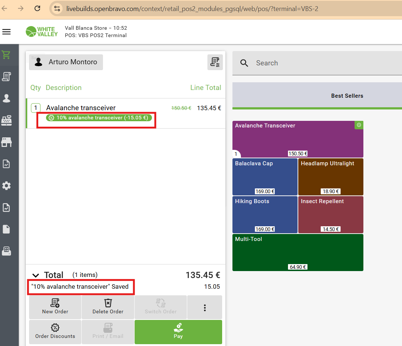
Task: Open the three-dot more actions menu
Action: (x=204, y=307)
